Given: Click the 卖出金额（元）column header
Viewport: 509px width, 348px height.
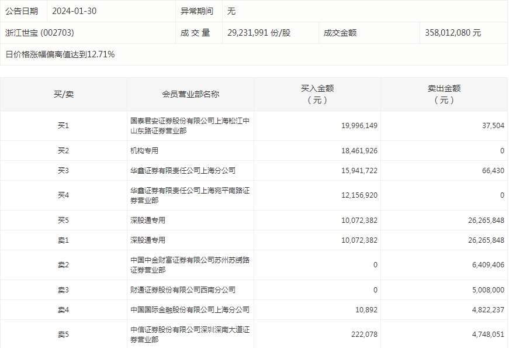Looking at the screenshot, I should click(x=444, y=94).
